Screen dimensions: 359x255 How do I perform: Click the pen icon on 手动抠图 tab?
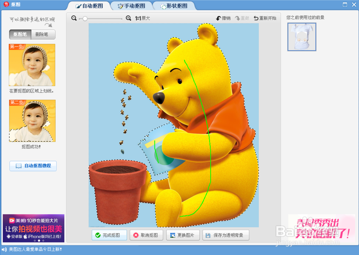pyautogui.click(x=120, y=6)
